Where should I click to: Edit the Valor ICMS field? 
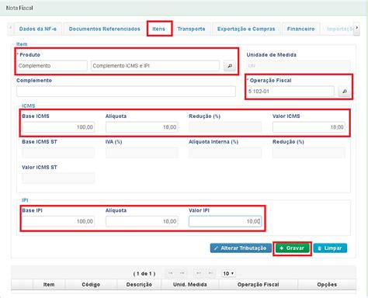click(x=309, y=127)
